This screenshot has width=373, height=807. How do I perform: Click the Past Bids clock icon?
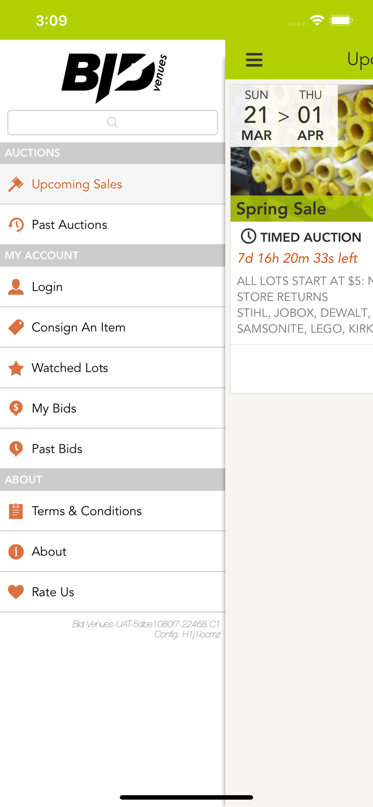tap(16, 449)
